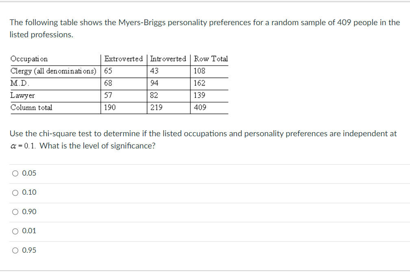410x275 pixels.
Task: Click the cell containing 409
Action: tap(198, 107)
